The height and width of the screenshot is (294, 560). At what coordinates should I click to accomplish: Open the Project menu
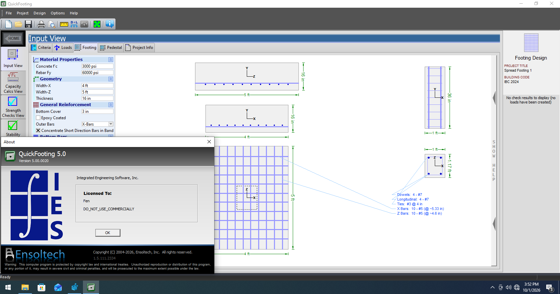coord(22,13)
